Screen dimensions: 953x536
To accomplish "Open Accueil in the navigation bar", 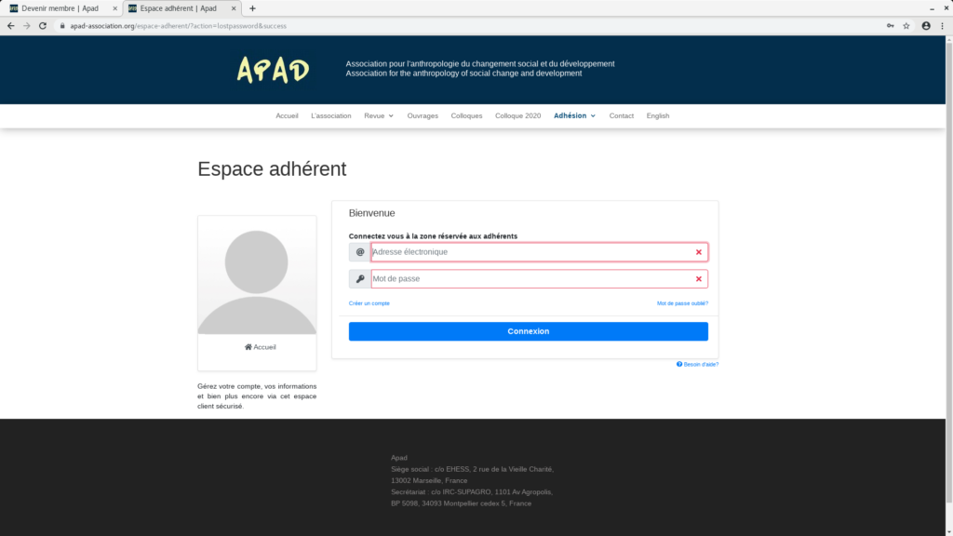I will (287, 116).
